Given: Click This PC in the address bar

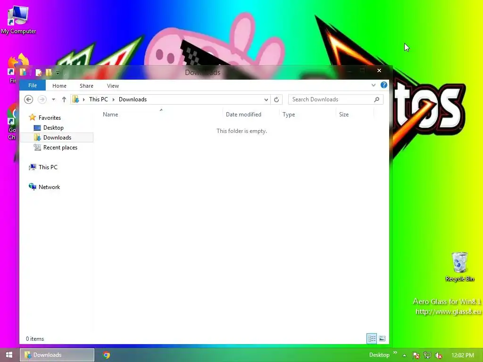Looking at the screenshot, I should [x=99, y=99].
